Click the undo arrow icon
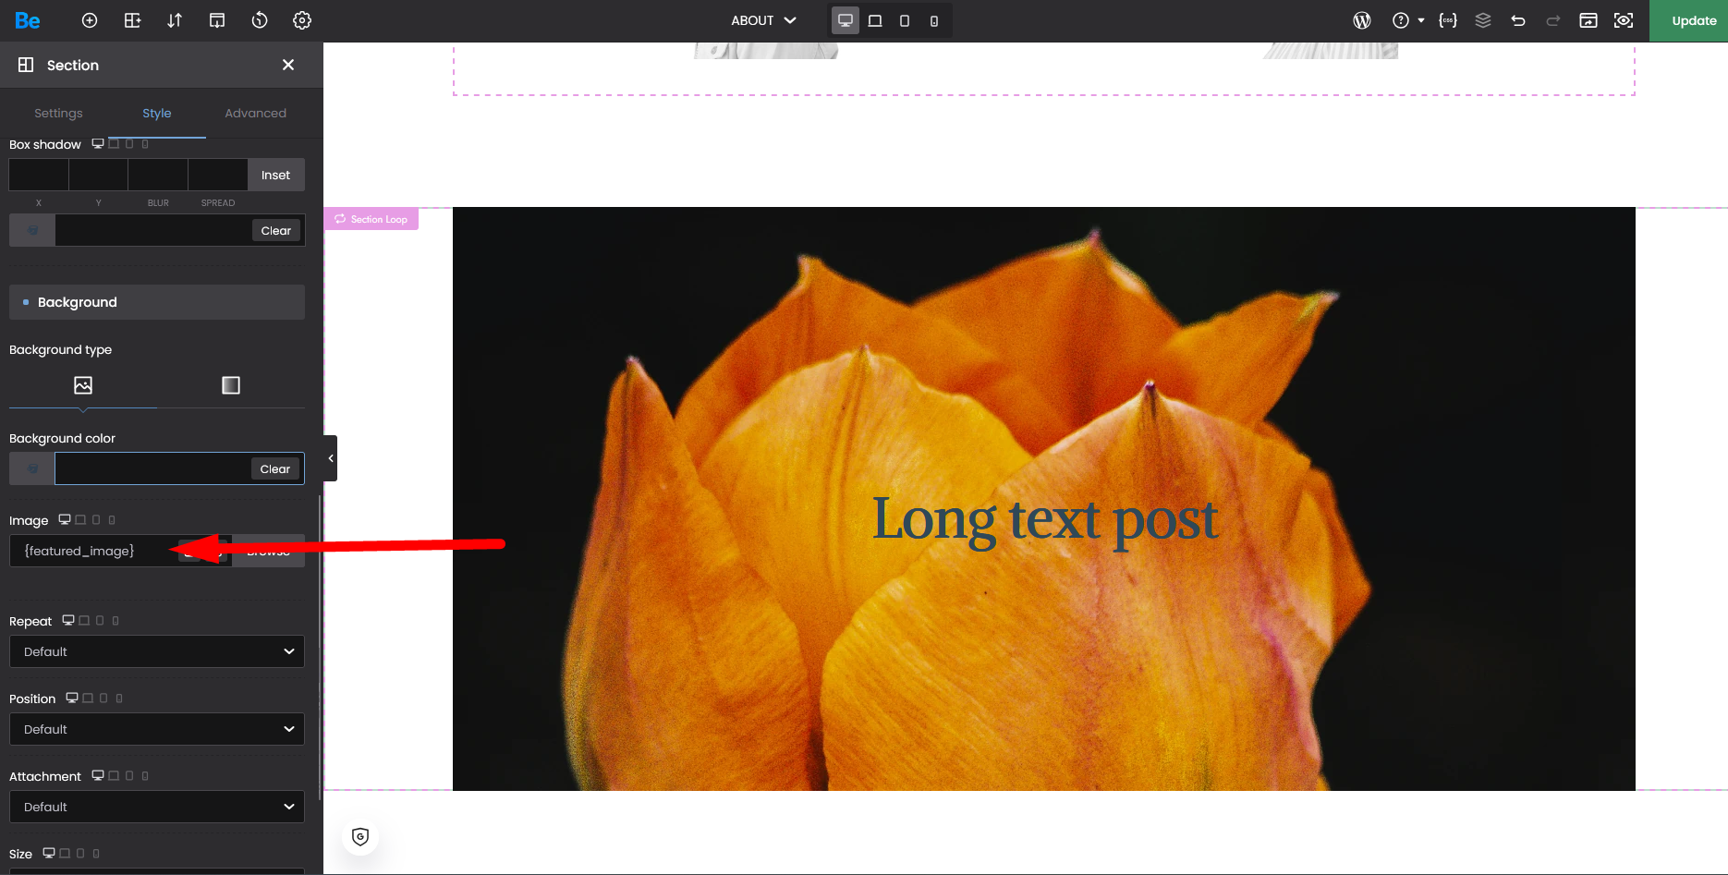Image resolution: width=1728 pixels, height=875 pixels. coord(1518,20)
